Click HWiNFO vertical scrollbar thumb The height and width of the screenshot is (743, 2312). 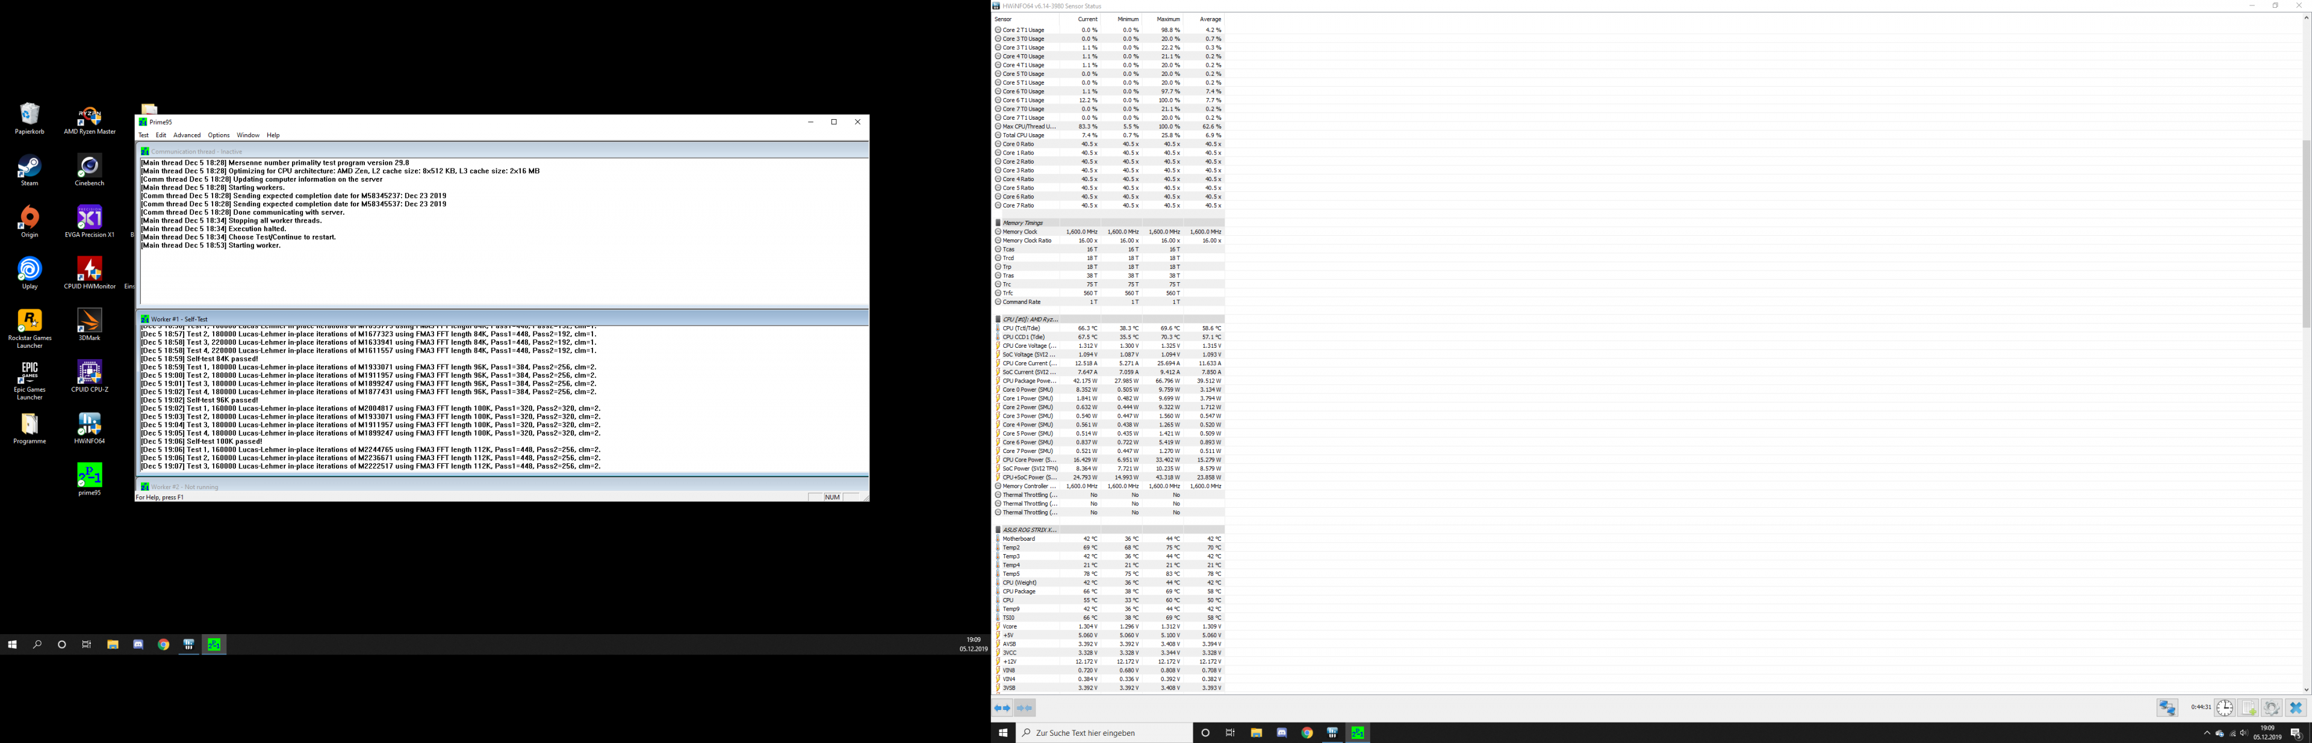2306,233
